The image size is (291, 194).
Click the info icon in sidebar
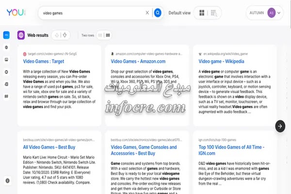(7, 180)
